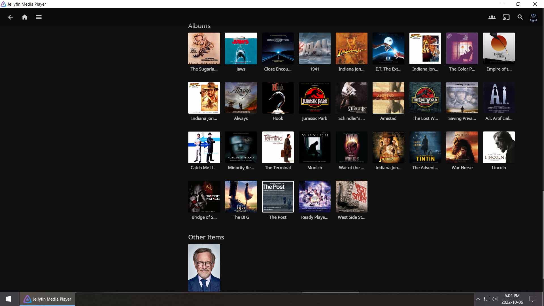The height and width of the screenshot is (306, 544).
Task: Click the volume speaker tray icon
Action: 495,299
